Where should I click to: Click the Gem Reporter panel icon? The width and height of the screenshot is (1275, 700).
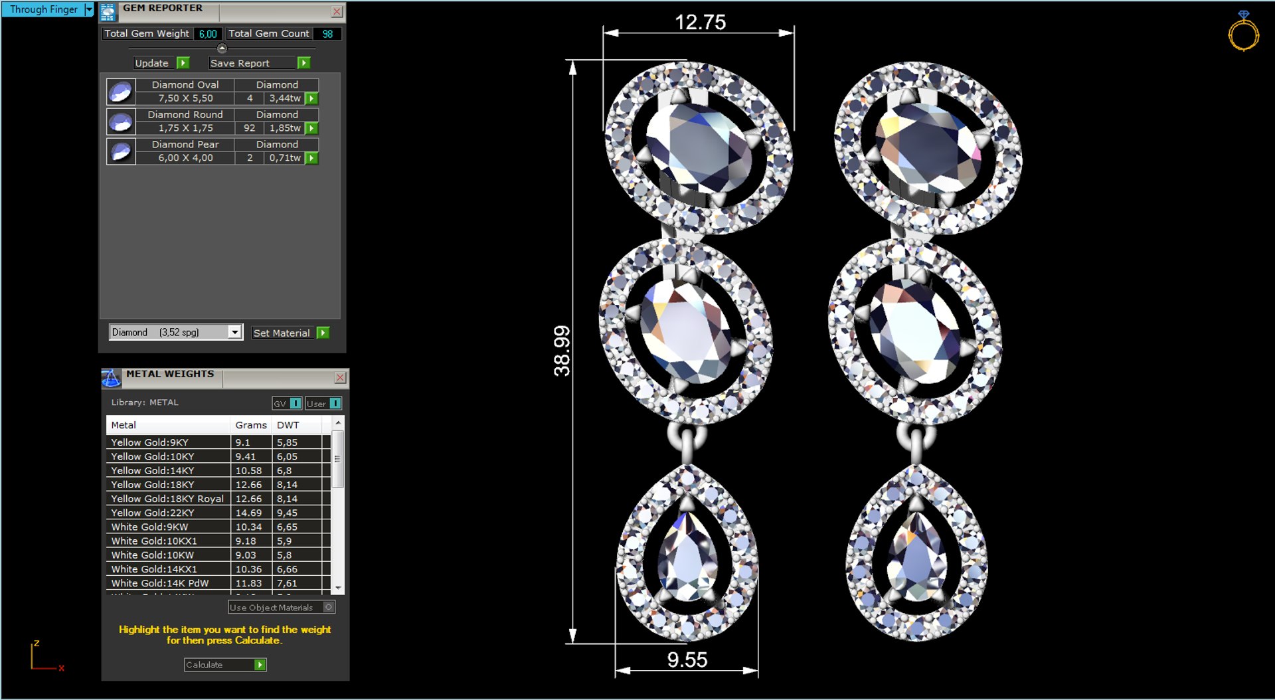pyautogui.click(x=108, y=12)
